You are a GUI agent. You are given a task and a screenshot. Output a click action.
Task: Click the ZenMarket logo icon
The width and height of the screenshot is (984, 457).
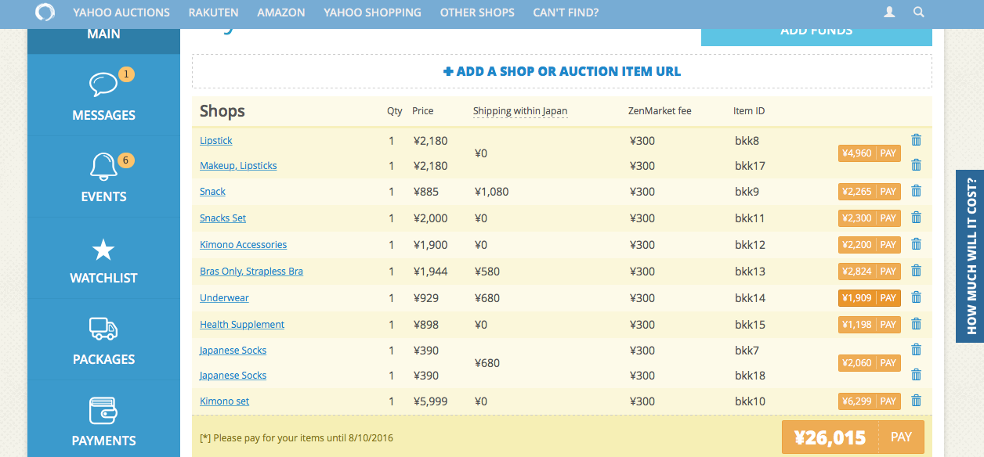click(45, 13)
